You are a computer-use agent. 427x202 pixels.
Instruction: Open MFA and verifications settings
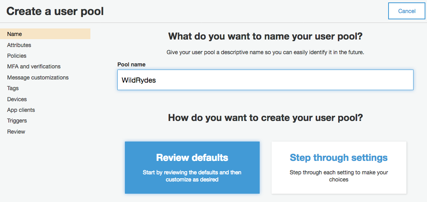[x=34, y=66]
